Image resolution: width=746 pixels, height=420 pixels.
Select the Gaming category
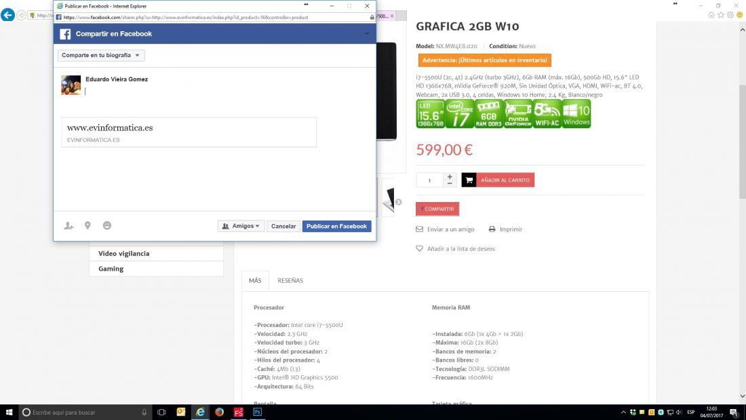pyautogui.click(x=156, y=269)
